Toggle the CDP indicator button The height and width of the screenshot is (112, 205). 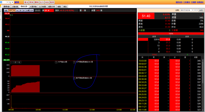pyautogui.click(x=32, y=10)
